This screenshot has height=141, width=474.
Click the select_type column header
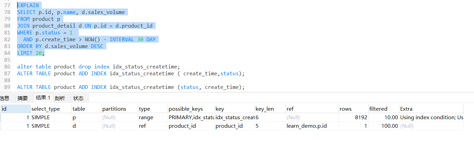[51, 109]
